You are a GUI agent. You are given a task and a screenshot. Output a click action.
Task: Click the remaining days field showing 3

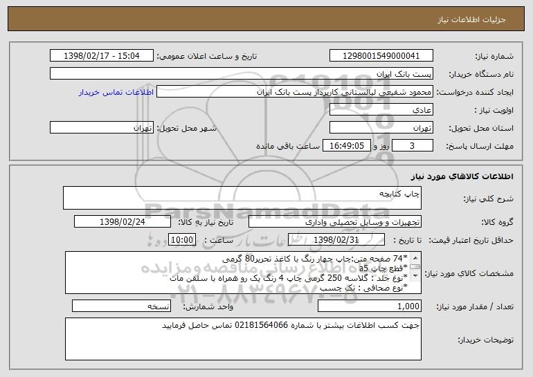(413, 146)
